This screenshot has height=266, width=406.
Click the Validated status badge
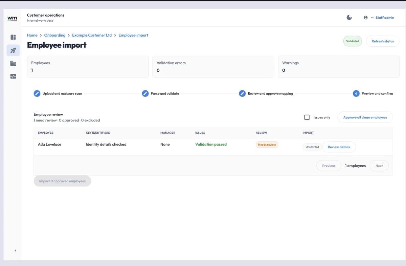pos(353,41)
